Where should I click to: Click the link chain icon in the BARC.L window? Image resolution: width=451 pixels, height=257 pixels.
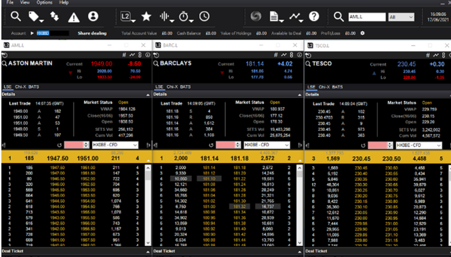292,55
